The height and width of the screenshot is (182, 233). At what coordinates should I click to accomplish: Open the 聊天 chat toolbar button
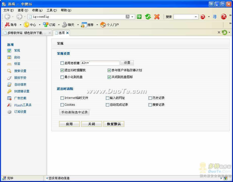(68, 25)
